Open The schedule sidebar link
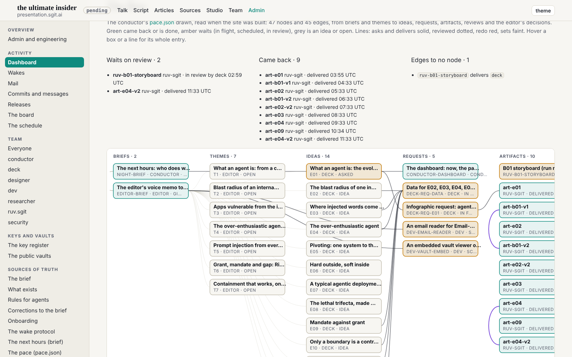Viewport: 572px width, 357px height. pyautogui.click(x=44, y=126)
